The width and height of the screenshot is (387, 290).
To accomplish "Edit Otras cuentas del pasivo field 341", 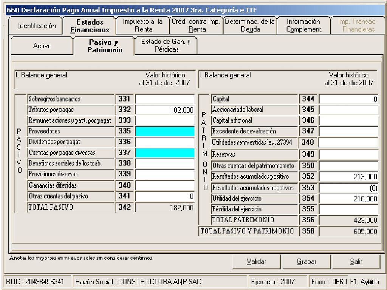I will tap(165, 196).
